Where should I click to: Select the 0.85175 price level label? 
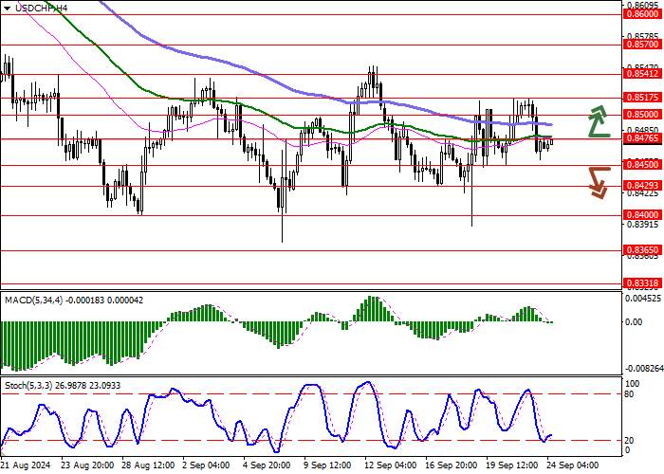pos(642,98)
